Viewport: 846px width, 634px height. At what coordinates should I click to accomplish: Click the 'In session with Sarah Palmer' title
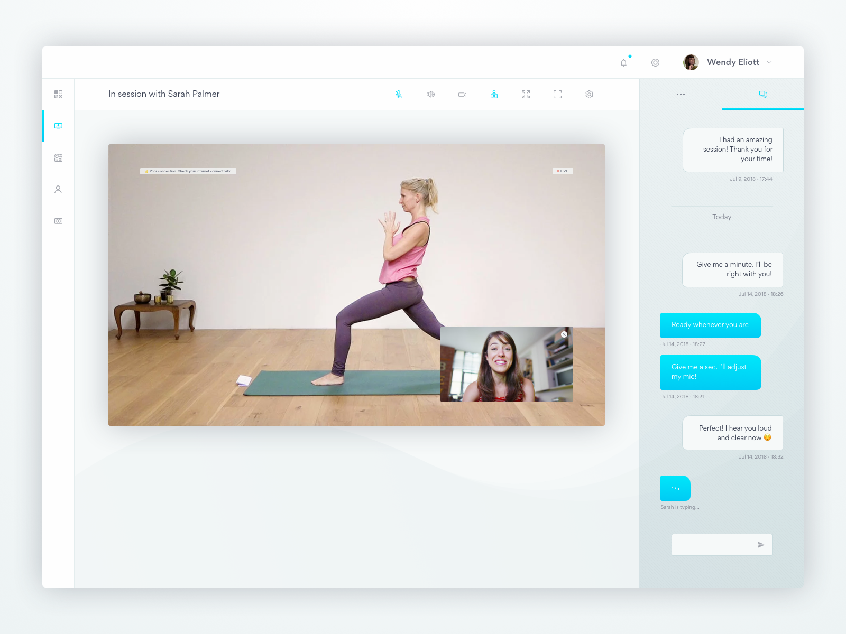click(164, 94)
